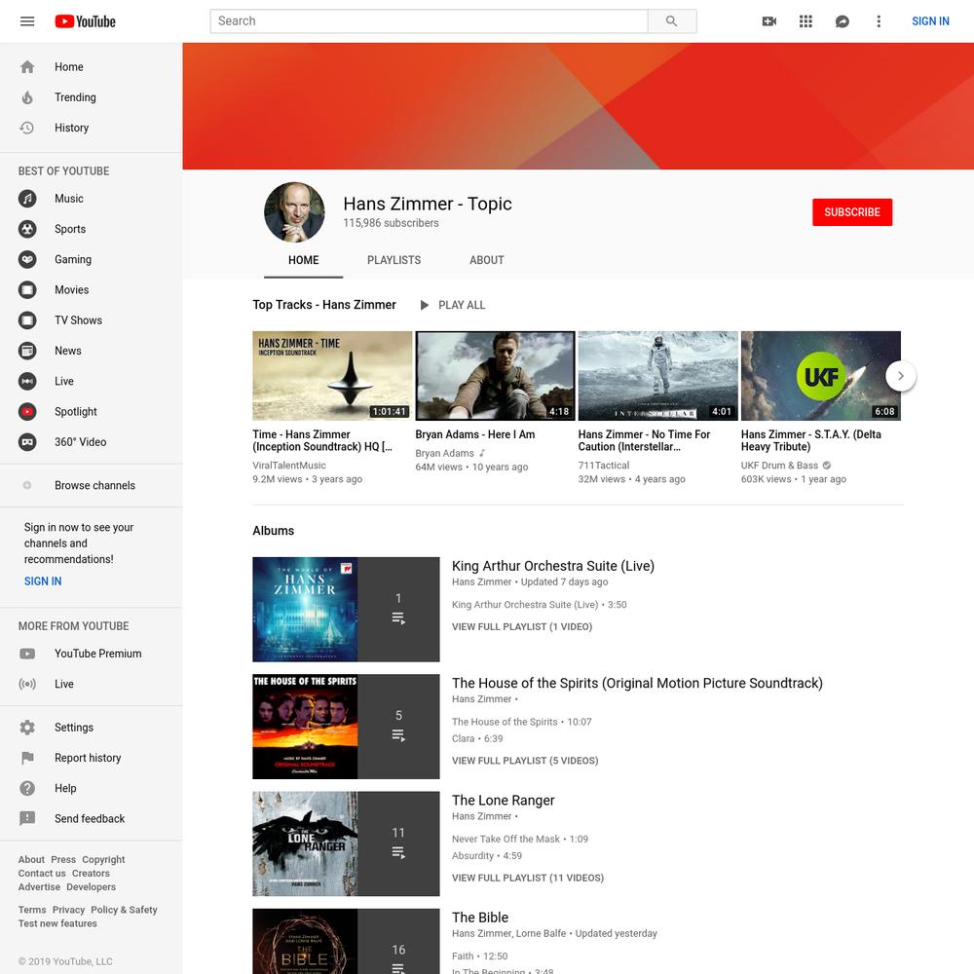
Task: Click PLAY ALL for Top Tracks
Action: [x=454, y=305]
